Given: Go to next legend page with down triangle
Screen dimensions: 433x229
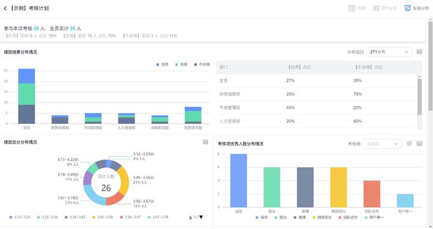Looking at the screenshot, I should click(x=201, y=217).
